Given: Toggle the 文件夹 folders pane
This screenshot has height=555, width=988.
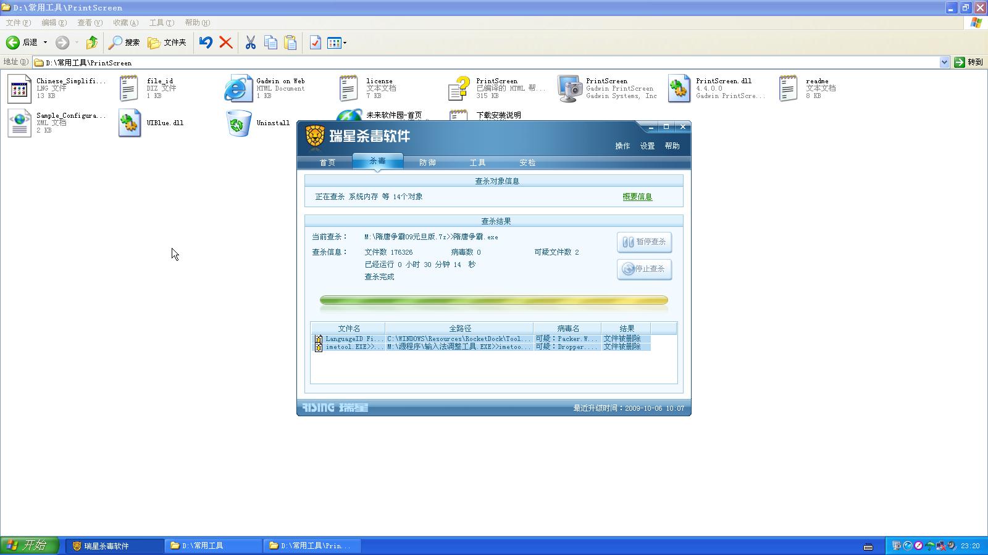Looking at the screenshot, I should [167, 43].
